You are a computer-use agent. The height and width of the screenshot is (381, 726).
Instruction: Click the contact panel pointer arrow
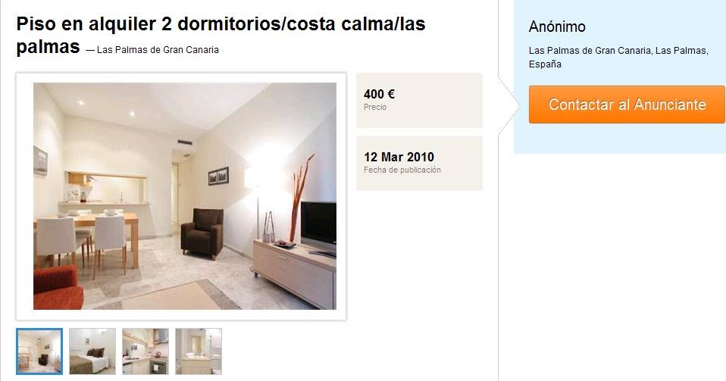[x=509, y=106]
